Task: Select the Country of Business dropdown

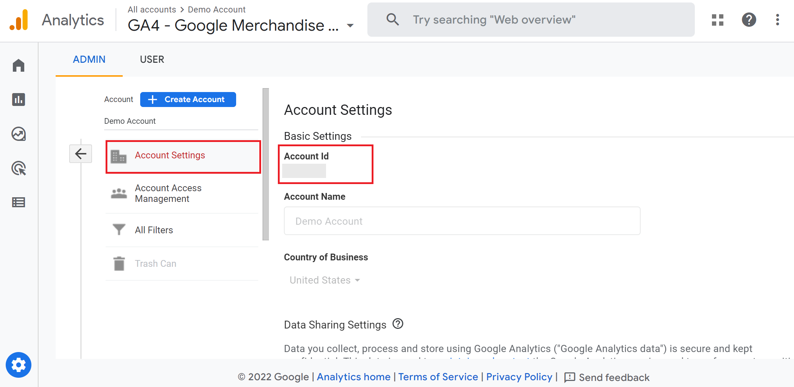Action: 324,280
